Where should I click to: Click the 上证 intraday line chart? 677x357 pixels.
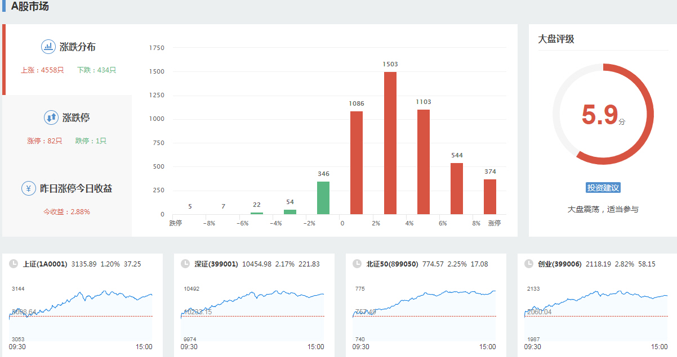click(x=81, y=314)
